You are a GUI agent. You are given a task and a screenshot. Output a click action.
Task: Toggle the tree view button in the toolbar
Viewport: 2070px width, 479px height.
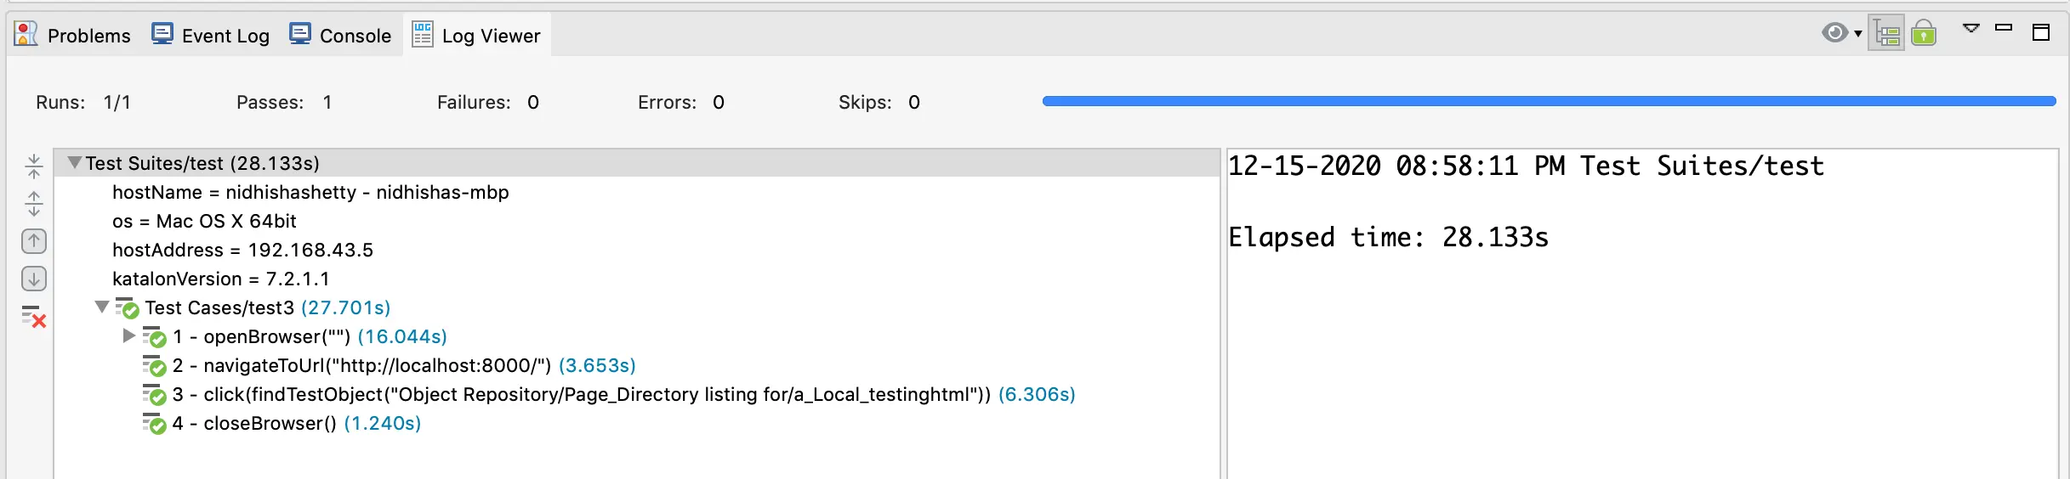(1886, 34)
